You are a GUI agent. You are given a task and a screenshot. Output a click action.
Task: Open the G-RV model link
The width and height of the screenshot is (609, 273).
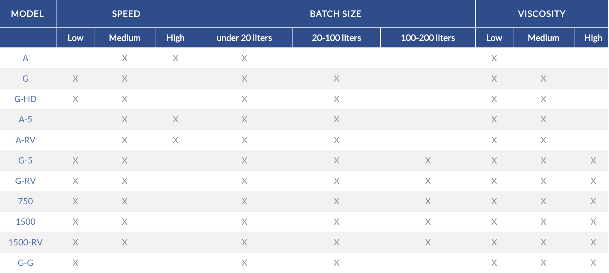pos(26,181)
